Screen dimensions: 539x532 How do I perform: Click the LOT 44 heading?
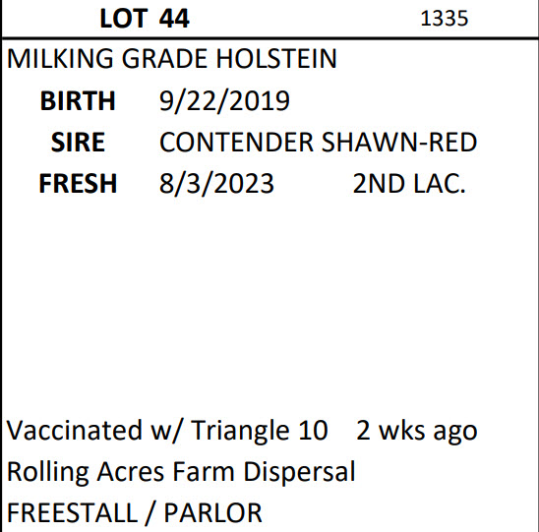145,19
